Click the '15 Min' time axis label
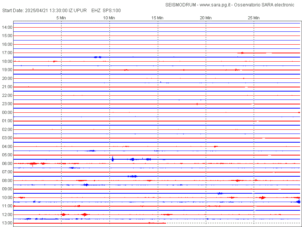The height and width of the screenshot is (227, 302). click(x=157, y=18)
